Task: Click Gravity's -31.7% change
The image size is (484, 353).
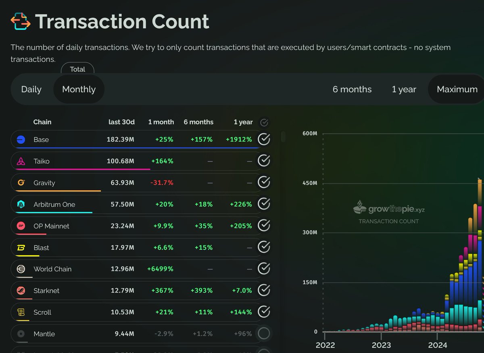Action: pyautogui.click(x=162, y=183)
